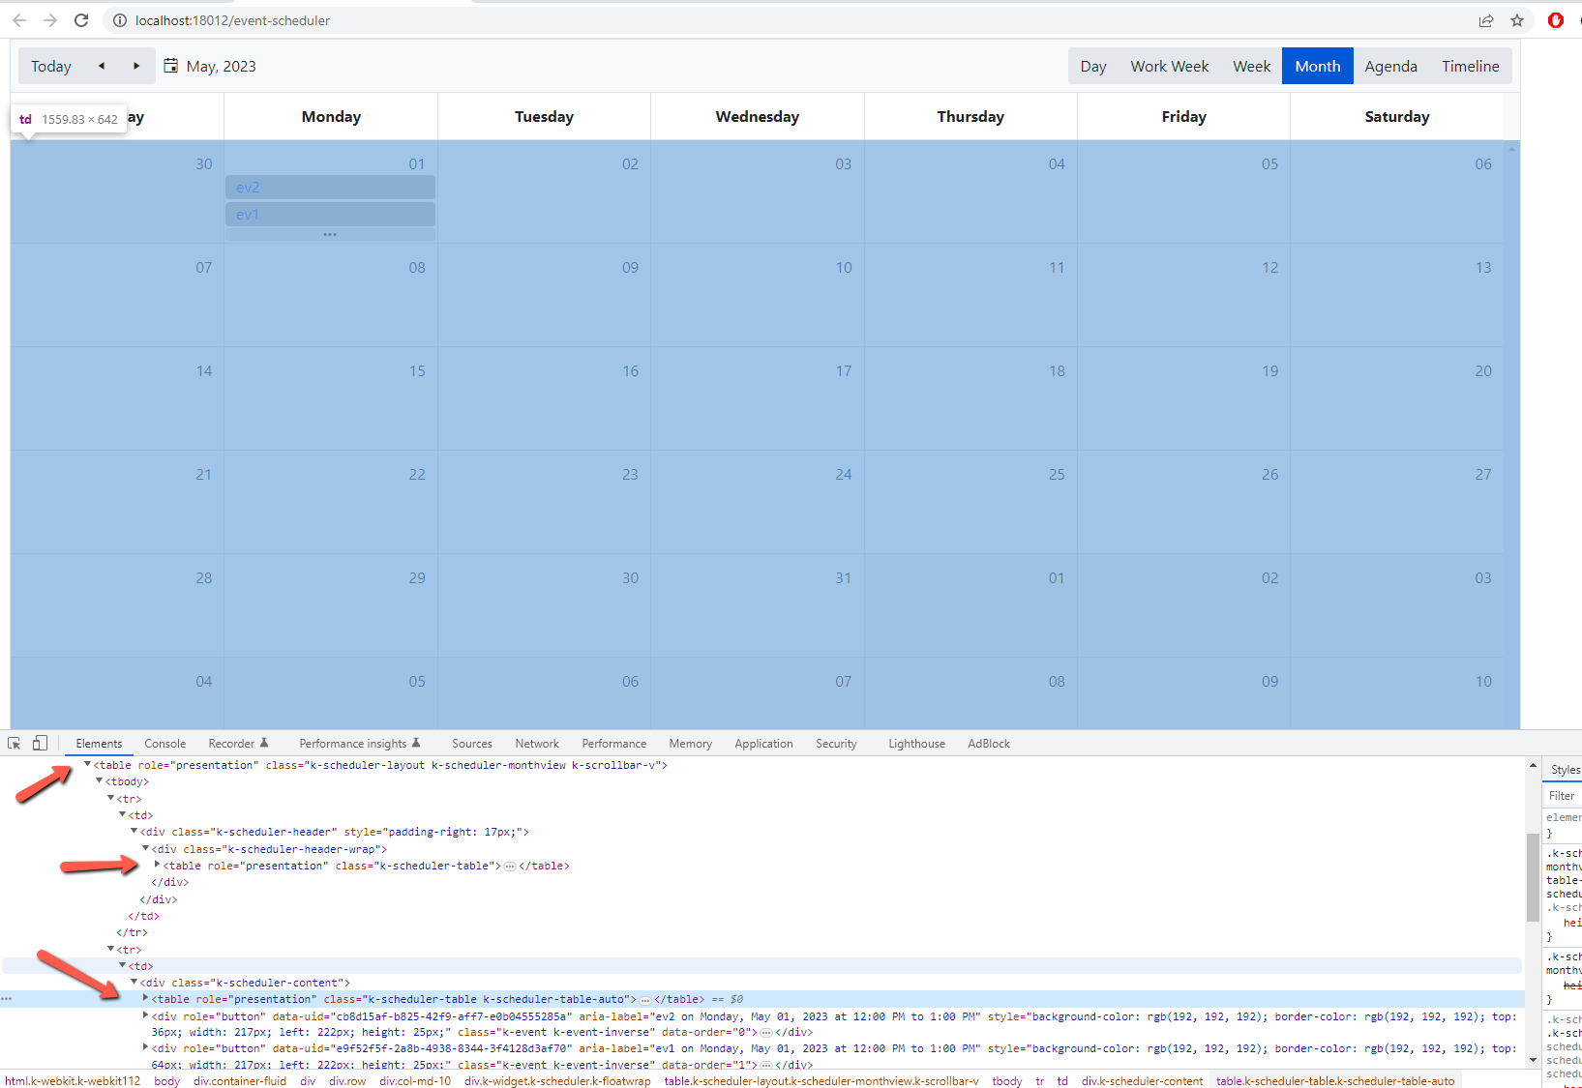Open date picker via the calendar icon
The image size is (1582, 1088).
coord(171,66)
